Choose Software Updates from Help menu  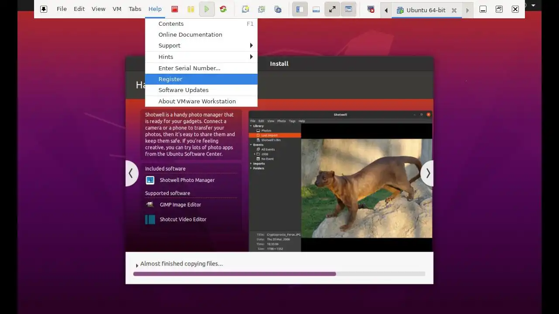click(x=201, y=90)
